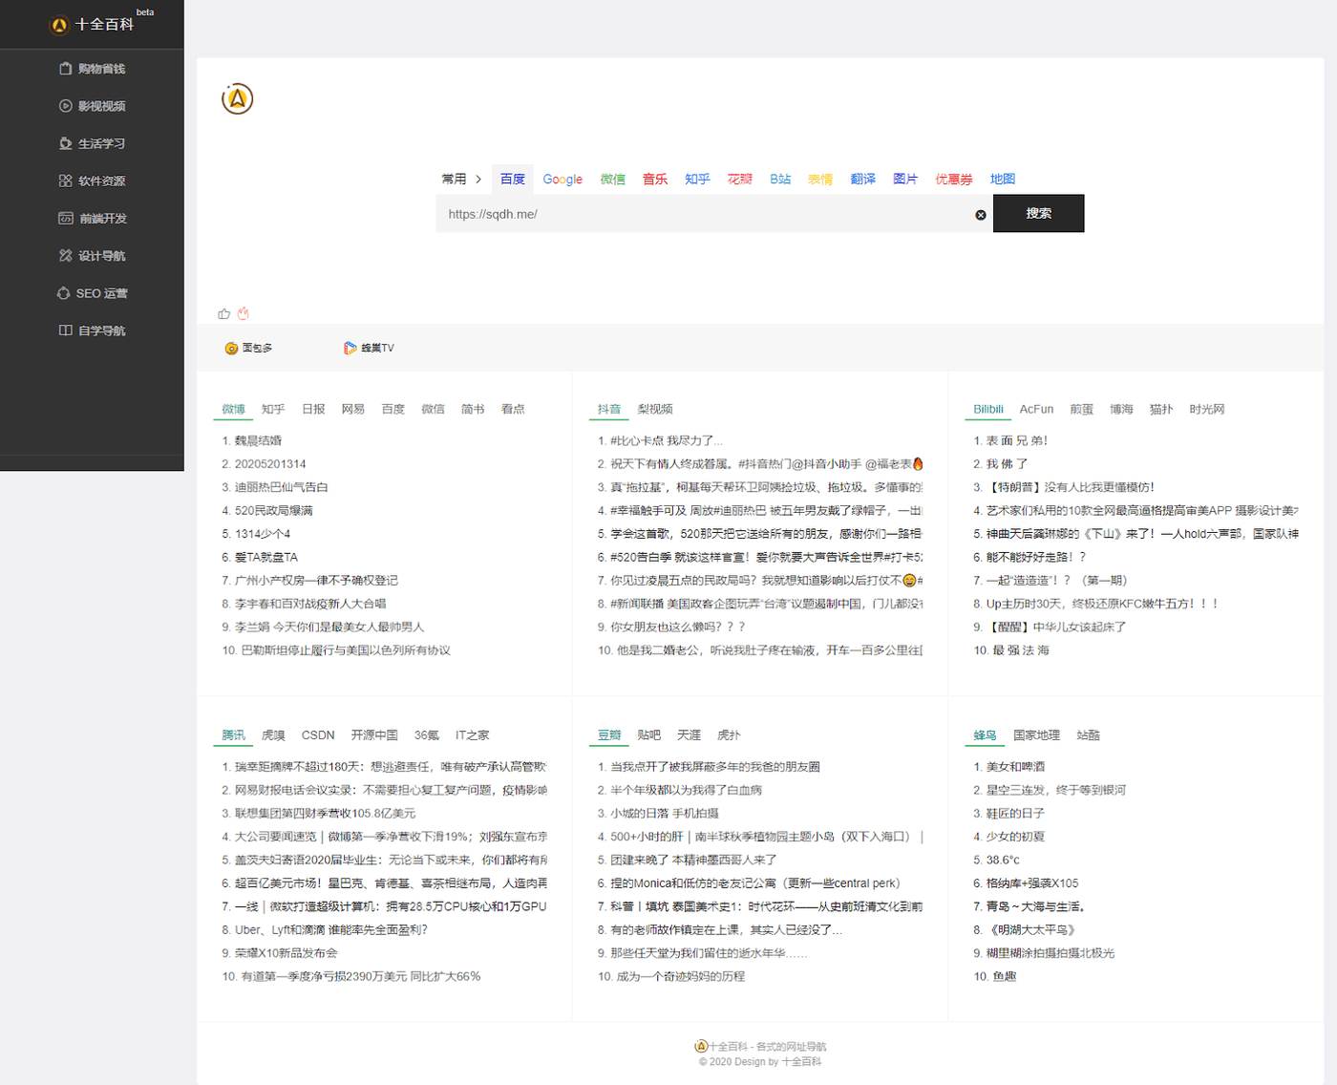Switch to the 天涯 tab

[690, 735]
